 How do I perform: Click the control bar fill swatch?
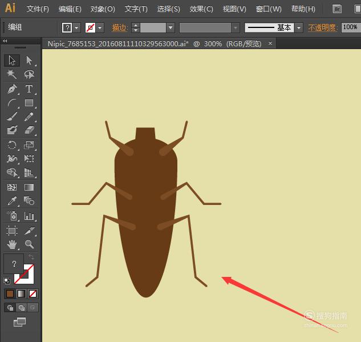(67, 27)
